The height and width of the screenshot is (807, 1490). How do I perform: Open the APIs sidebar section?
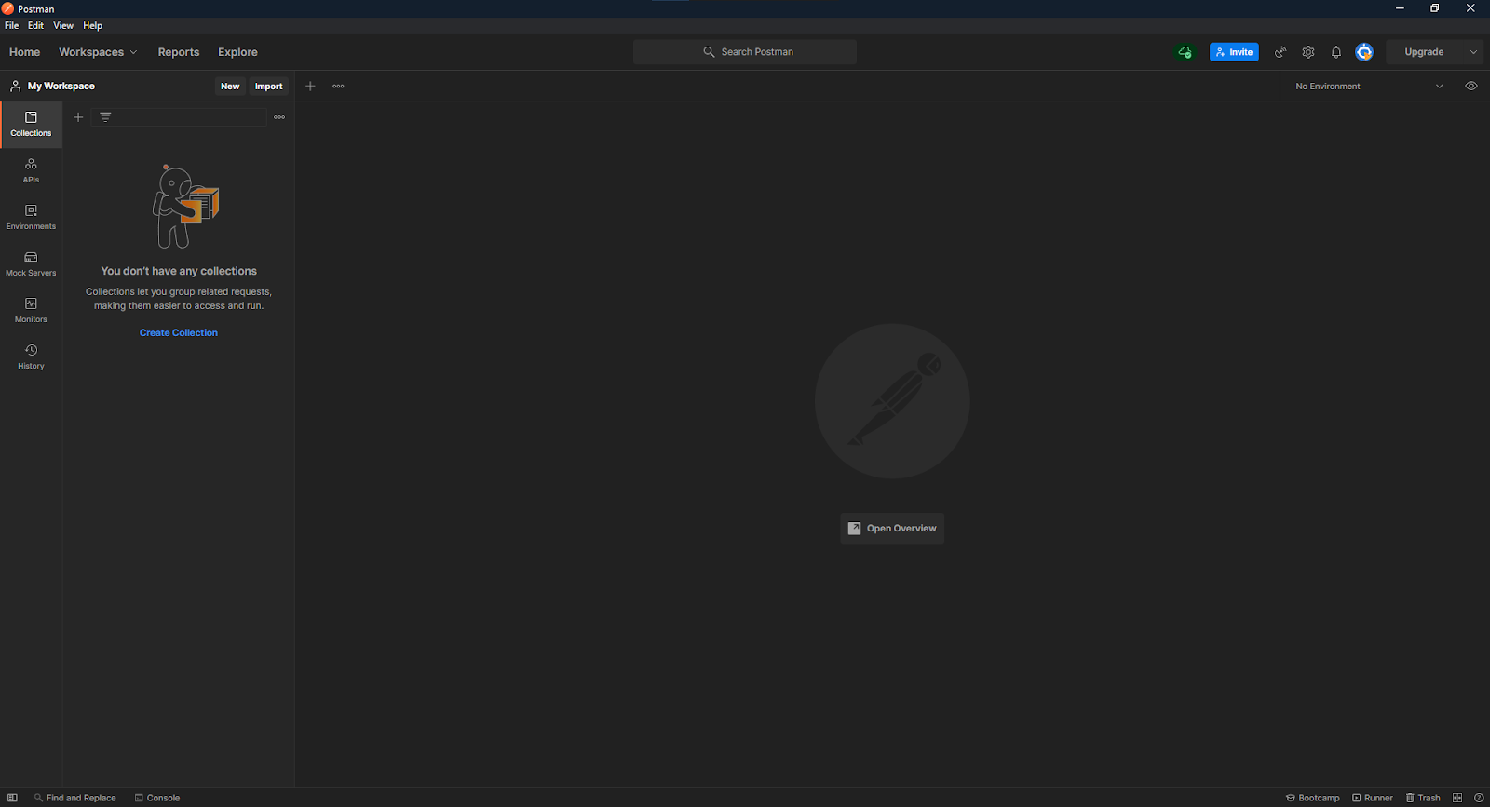point(31,171)
